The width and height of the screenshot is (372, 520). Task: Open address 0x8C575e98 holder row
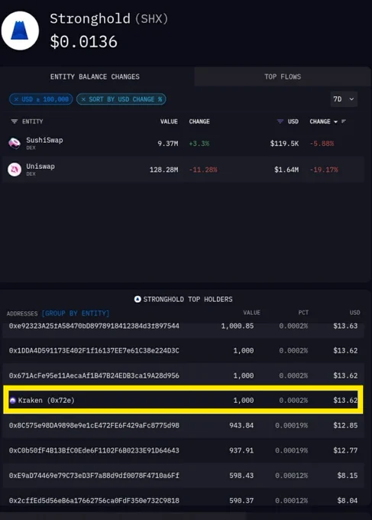[183, 425]
